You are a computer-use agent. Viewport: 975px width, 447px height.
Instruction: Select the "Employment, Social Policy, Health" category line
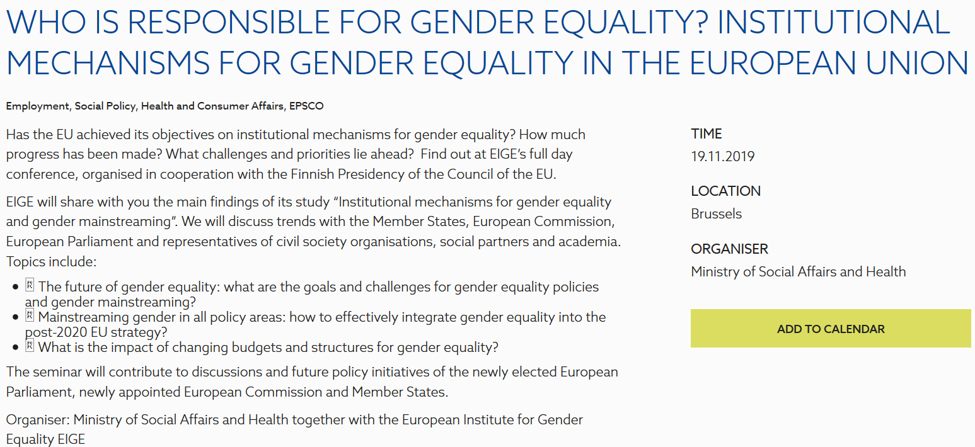164,106
